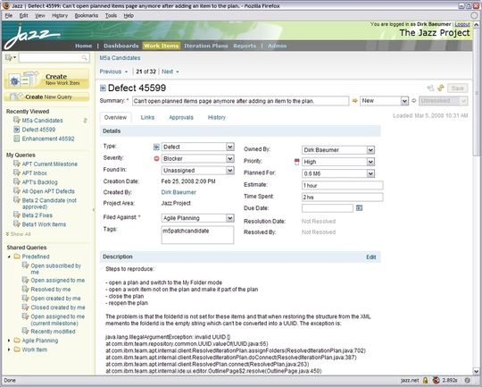Click the APT Inbox query icon
This screenshot has width=482, height=387.
(x=17, y=172)
